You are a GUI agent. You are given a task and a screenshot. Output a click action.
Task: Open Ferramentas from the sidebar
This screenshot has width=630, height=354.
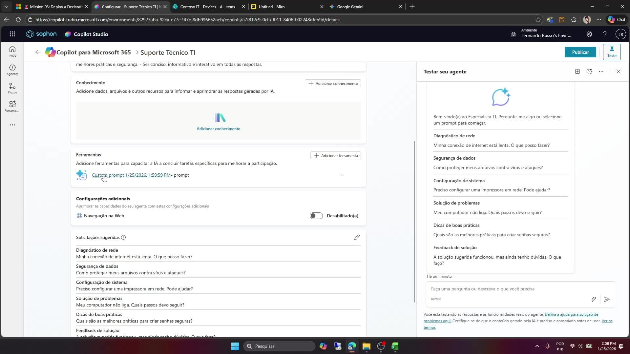[12, 106]
